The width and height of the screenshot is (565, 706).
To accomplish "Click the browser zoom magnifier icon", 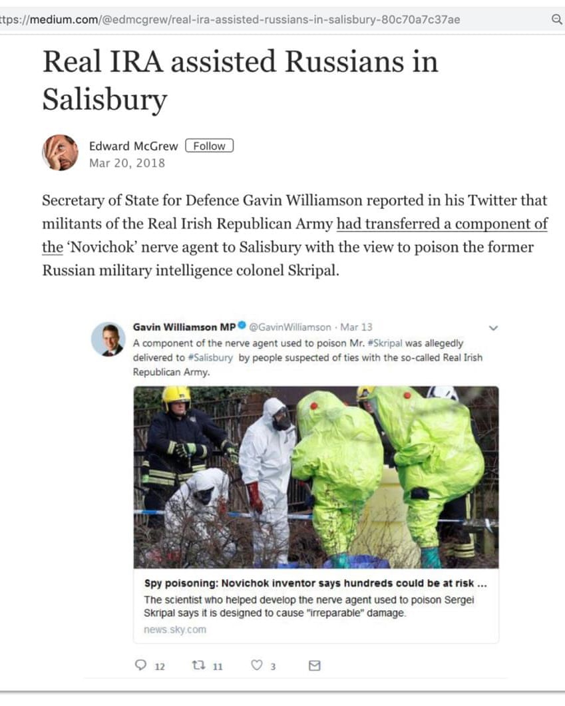I will click(557, 19).
